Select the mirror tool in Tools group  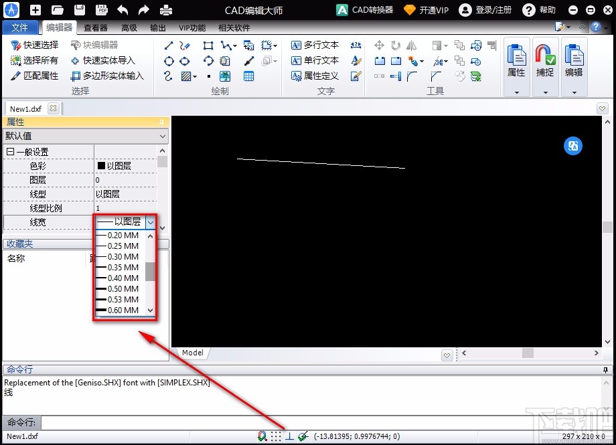tap(411, 46)
